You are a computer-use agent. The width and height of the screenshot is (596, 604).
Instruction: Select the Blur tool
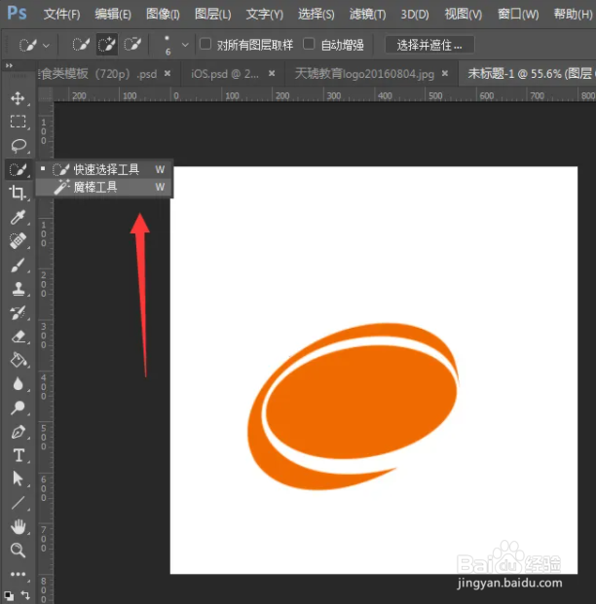click(x=18, y=384)
